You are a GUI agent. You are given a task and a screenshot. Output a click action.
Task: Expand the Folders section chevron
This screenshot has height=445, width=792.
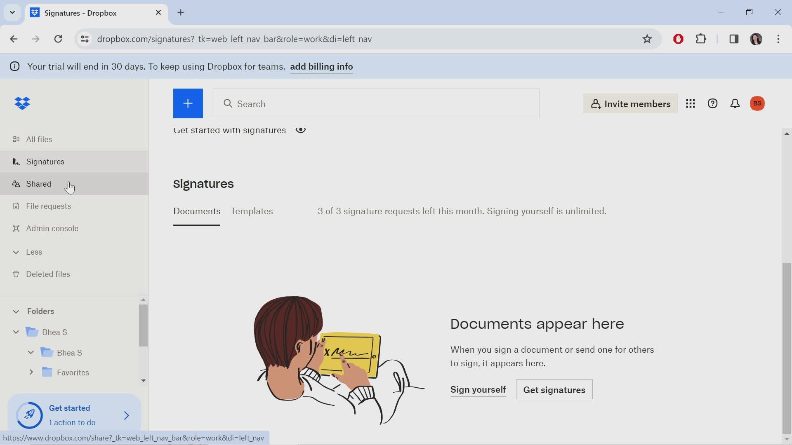pyautogui.click(x=16, y=311)
